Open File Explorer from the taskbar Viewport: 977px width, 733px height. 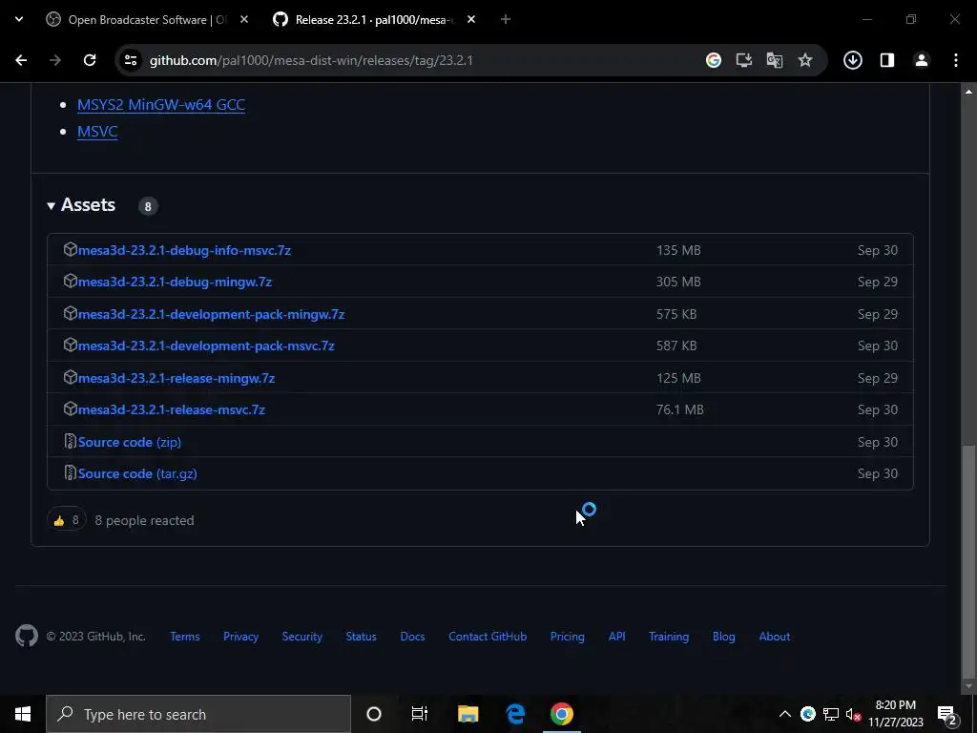(468, 714)
